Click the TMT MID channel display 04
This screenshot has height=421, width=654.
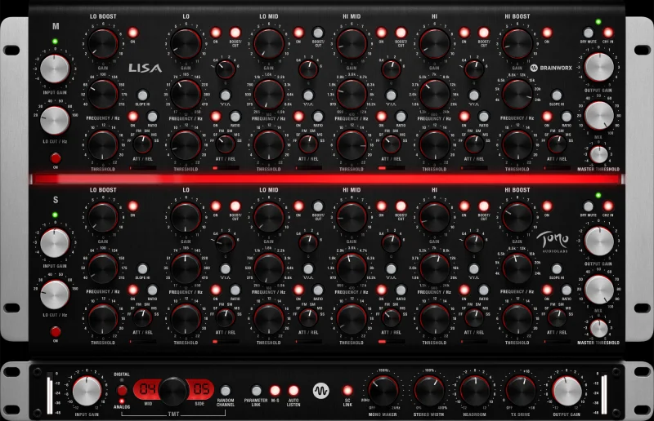click(148, 390)
